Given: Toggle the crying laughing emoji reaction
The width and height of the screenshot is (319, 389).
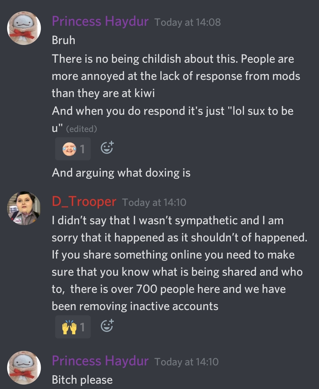Looking at the screenshot, I should point(73,149).
